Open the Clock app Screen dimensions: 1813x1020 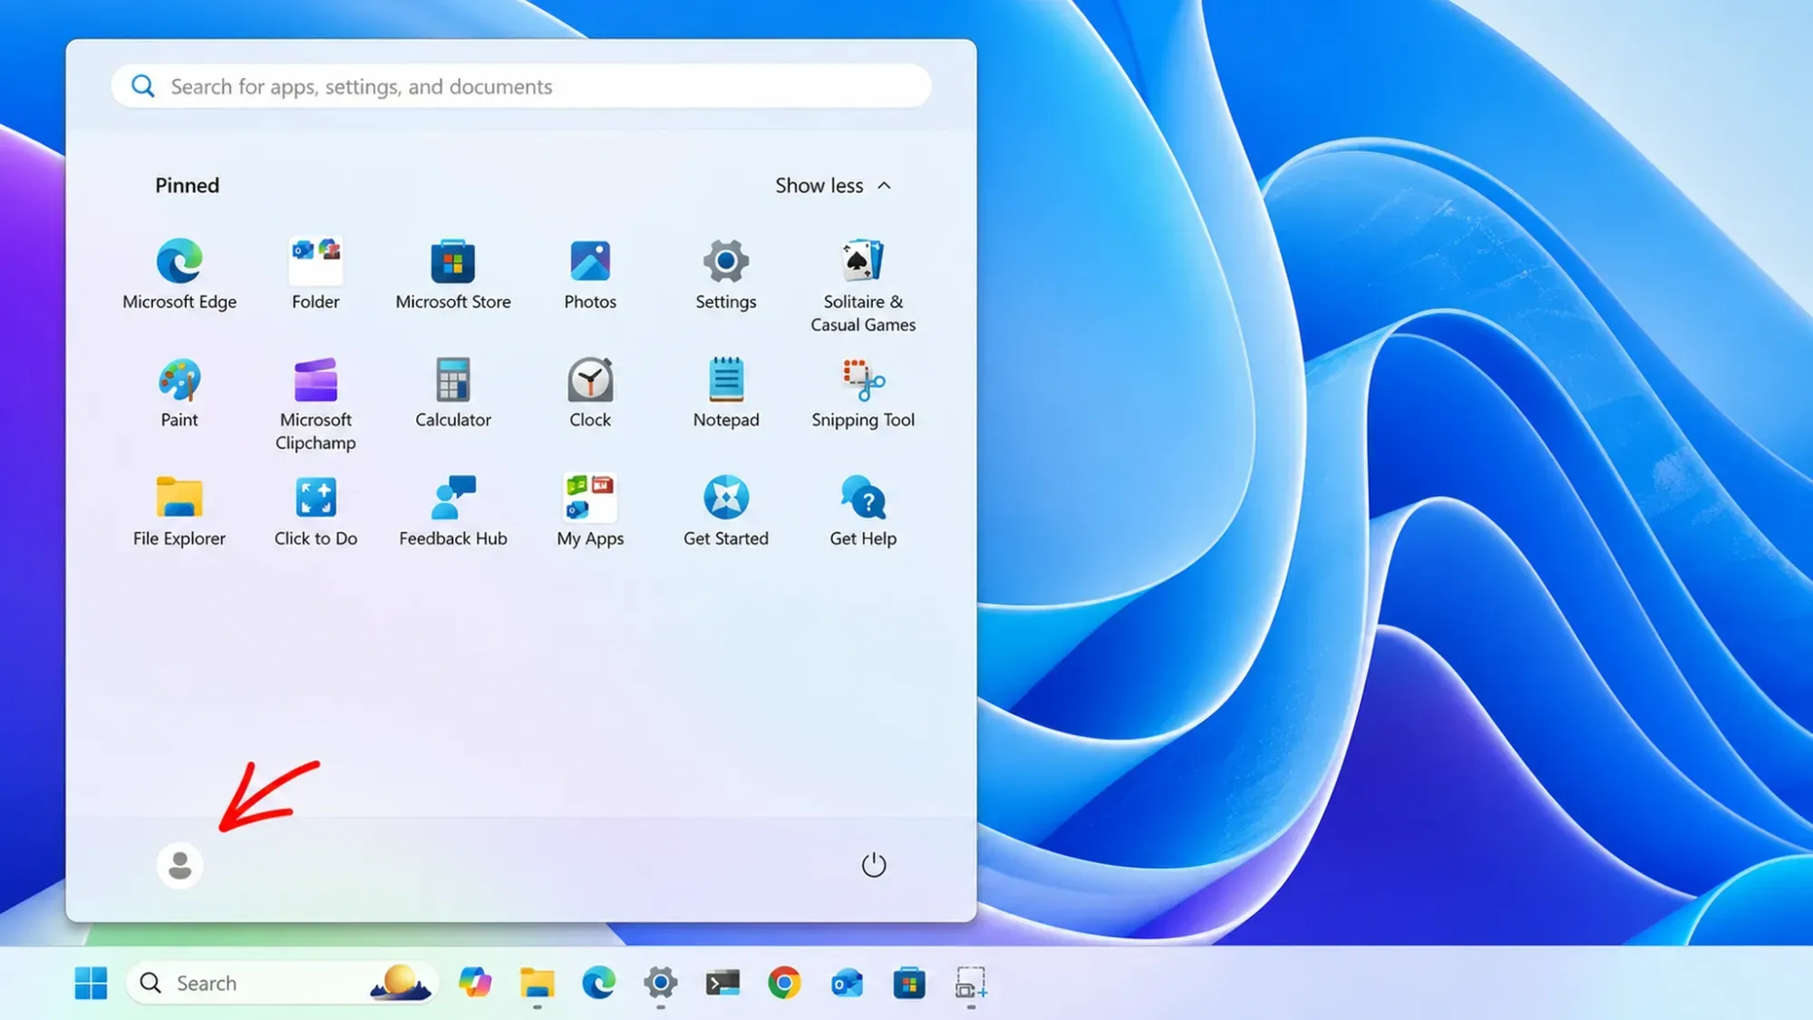coord(590,393)
